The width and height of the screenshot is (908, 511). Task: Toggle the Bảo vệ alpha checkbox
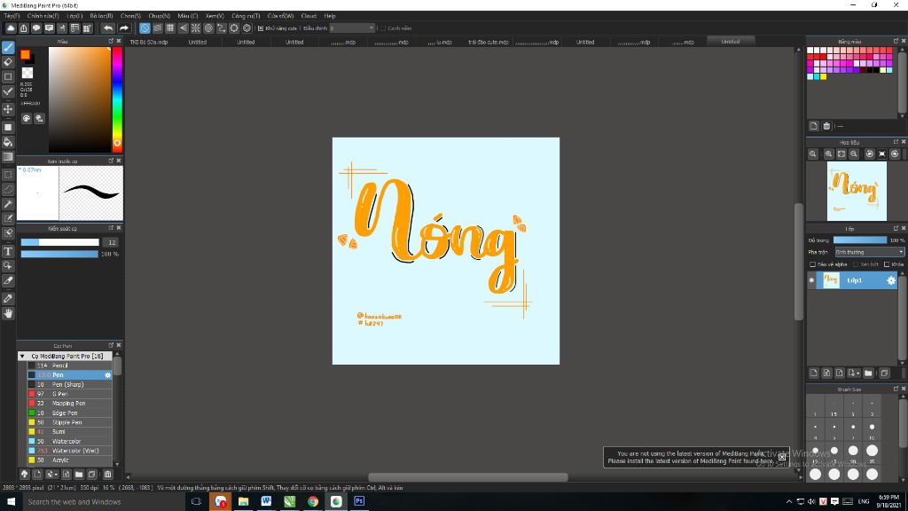click(812, 264)
